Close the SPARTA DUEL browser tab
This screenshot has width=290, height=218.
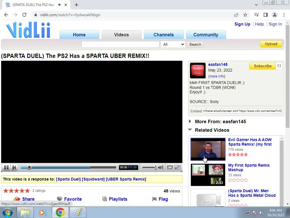click(x=66, y=5)
